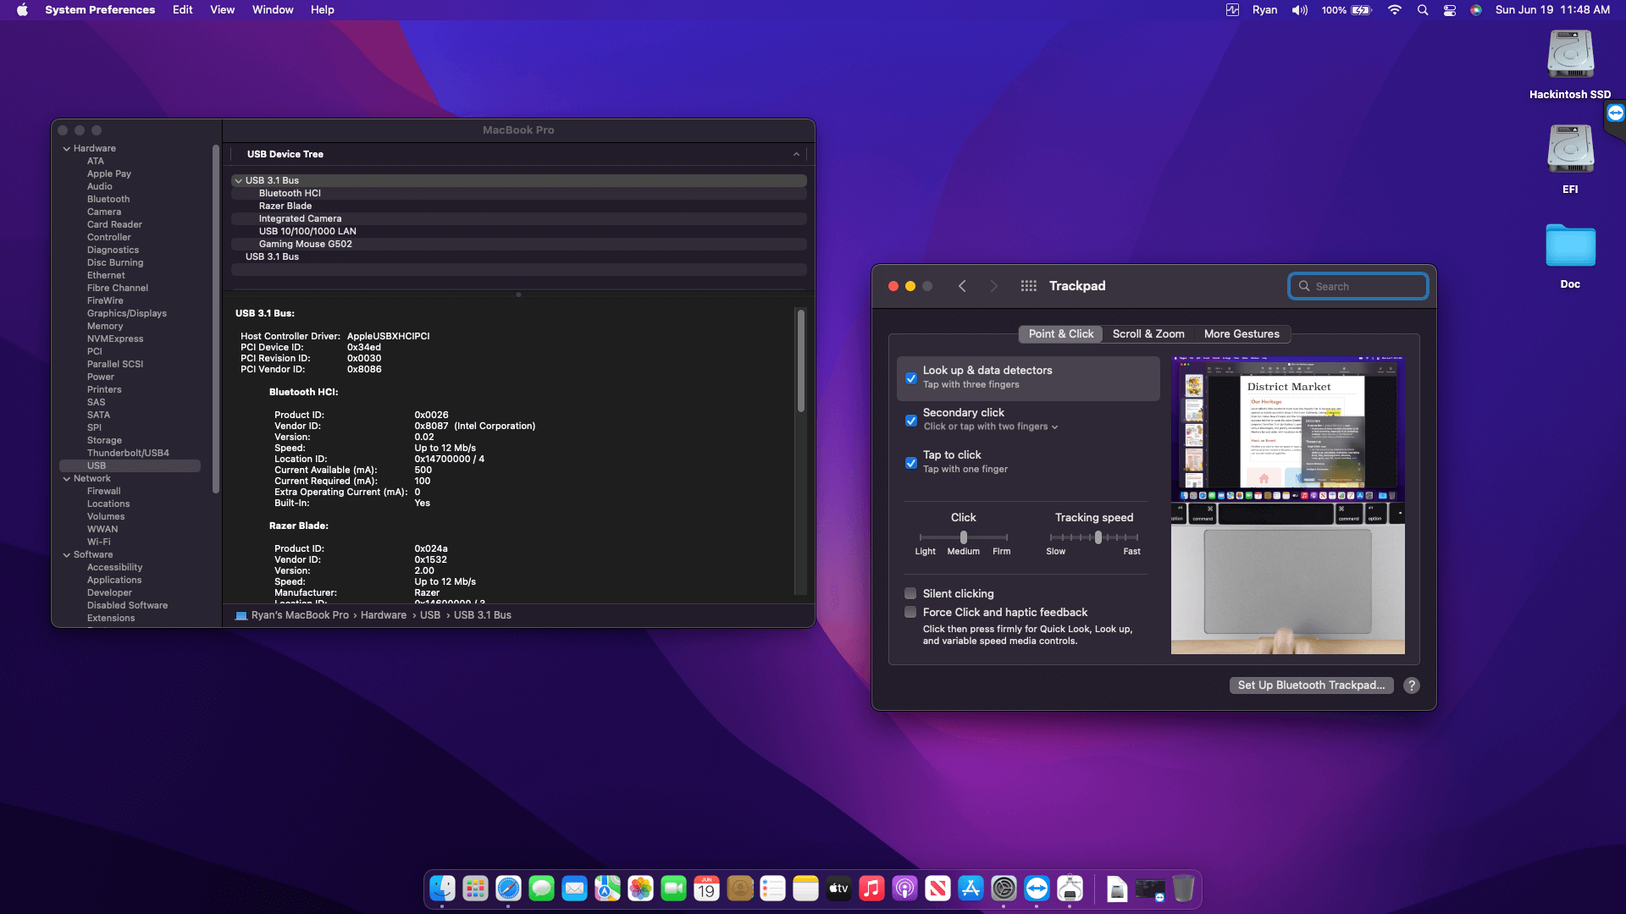Open Notes app in the Dock

pos(805,888)
